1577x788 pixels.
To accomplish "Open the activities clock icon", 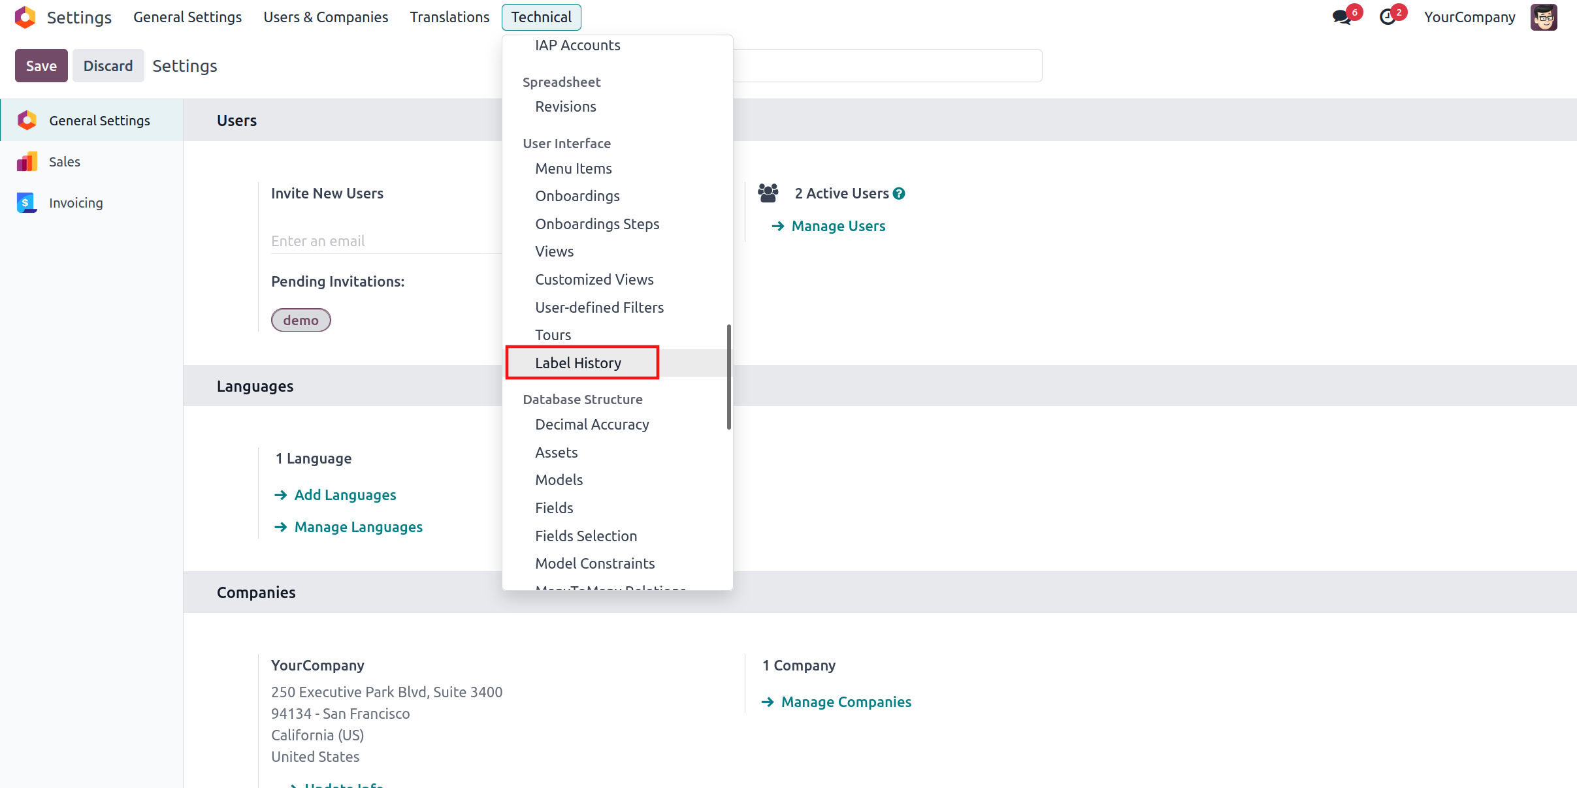I will tap(1387, 17).
